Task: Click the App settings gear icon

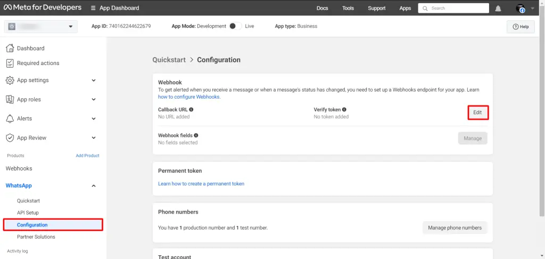Action: click(x=10, y=80)
